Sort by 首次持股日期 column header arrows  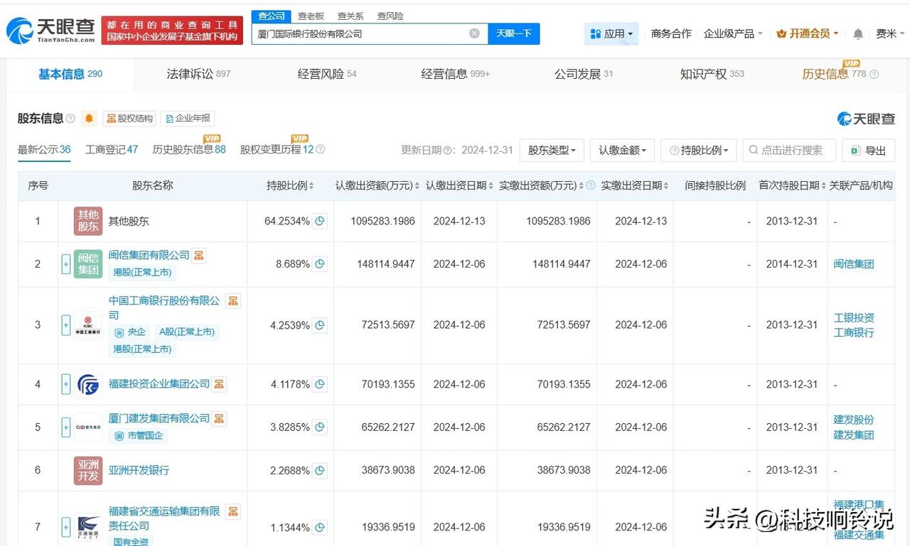click(824, 185)
